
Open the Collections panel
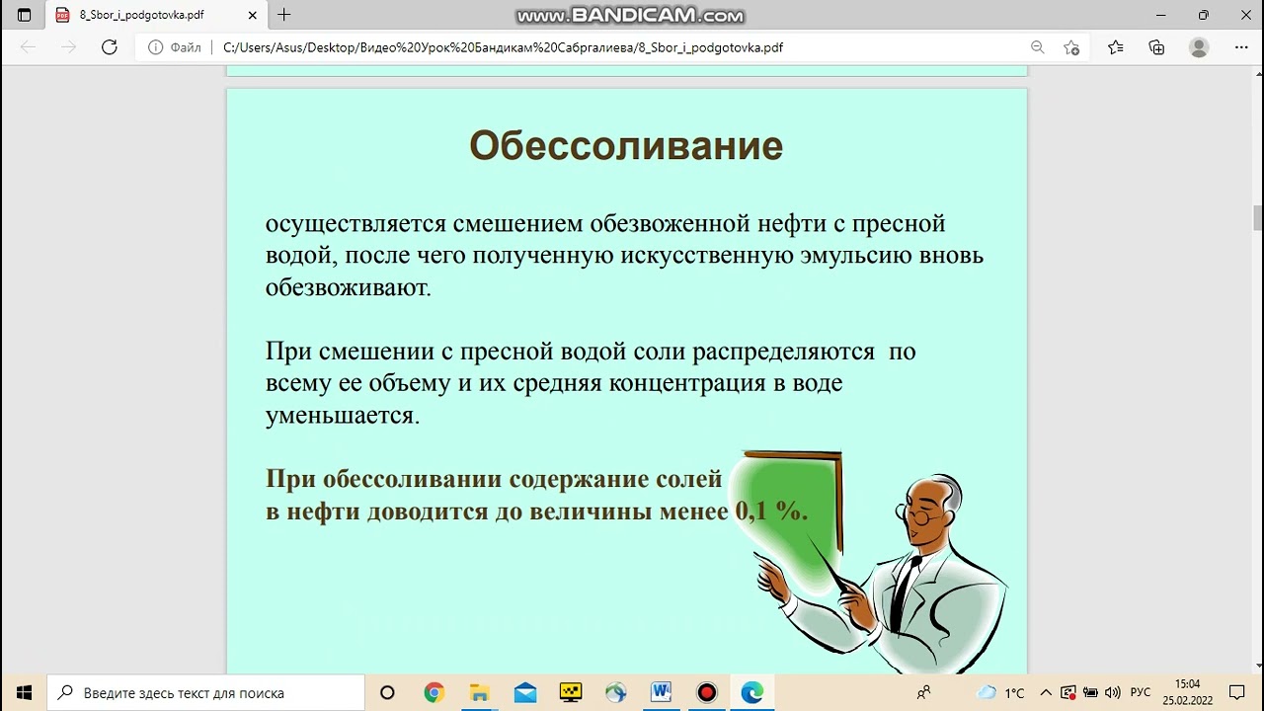pyautogui.click(x=1156, y=47)
